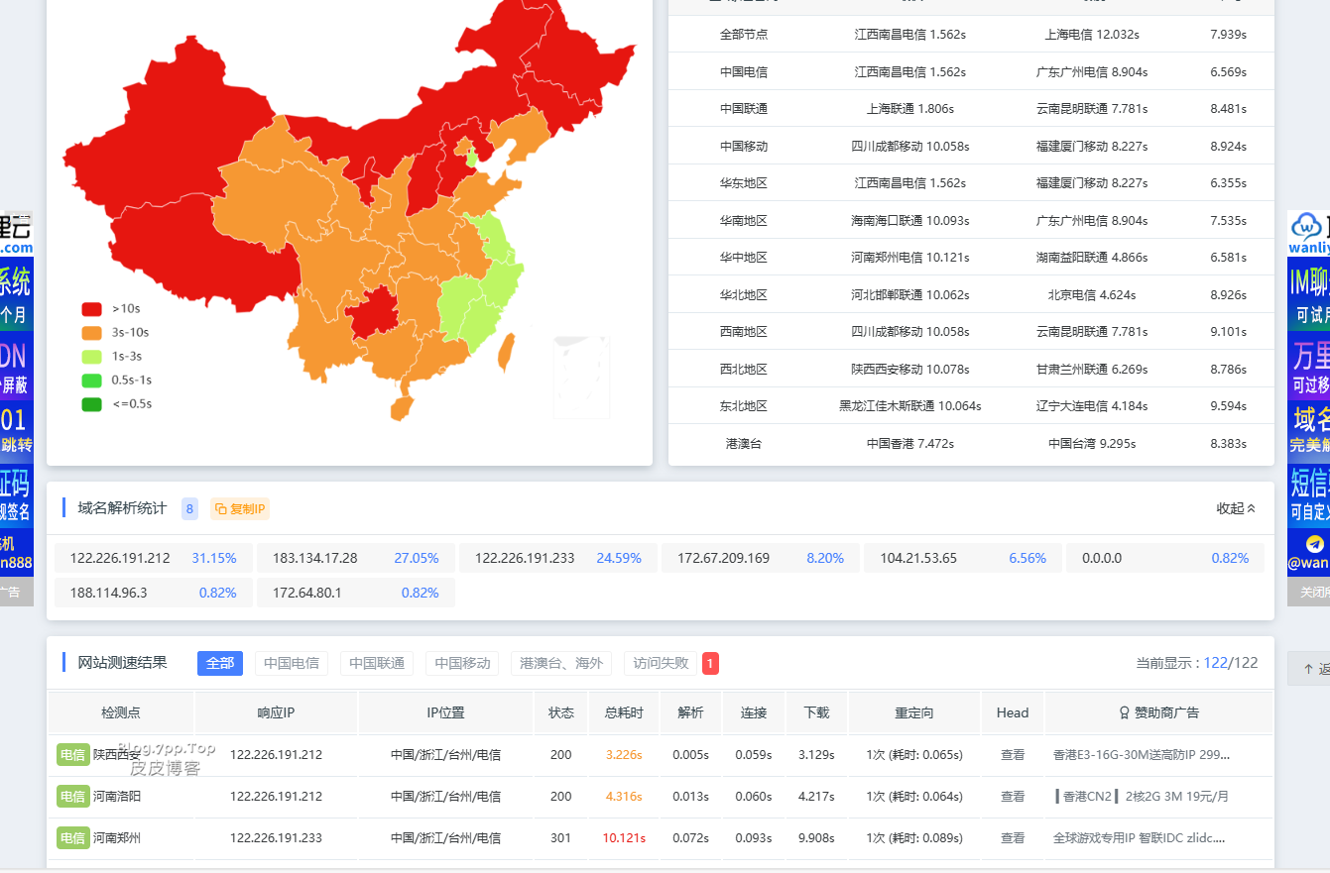Sort by the 总耗时 column header
This screenshot has width=1330, height=873.
[x=624, y=712]
